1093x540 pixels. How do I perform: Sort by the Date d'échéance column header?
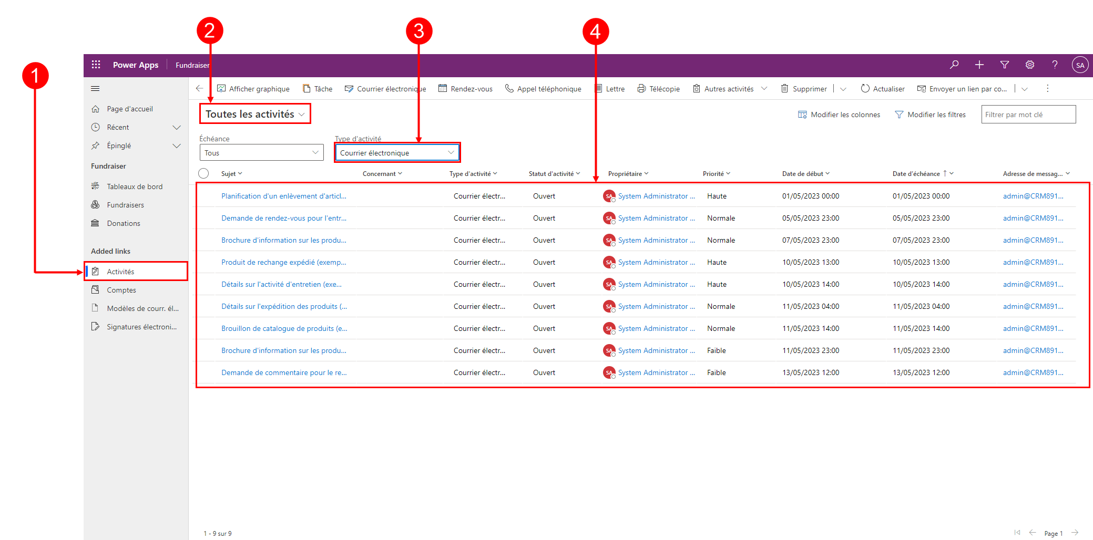(x=923, y=174)
